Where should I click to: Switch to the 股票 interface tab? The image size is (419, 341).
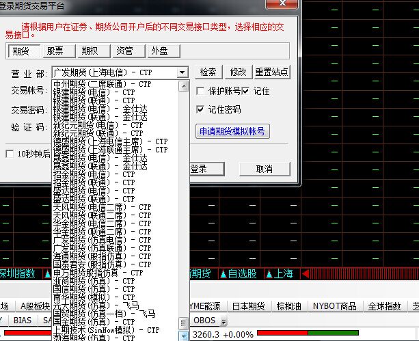pyautogui.click(x=55, y=51)
